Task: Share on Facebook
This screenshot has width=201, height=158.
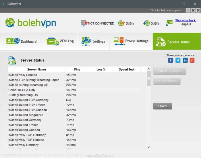Action: (171, 60)
